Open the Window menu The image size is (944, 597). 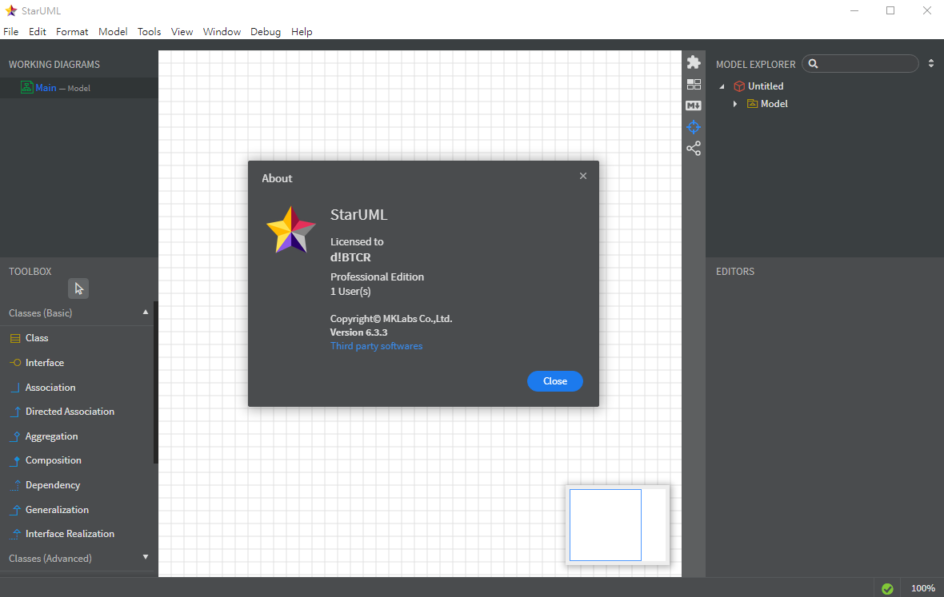(222, 32)
